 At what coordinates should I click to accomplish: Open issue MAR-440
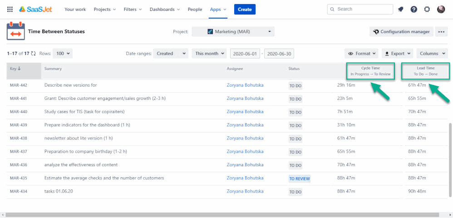coord(19,112)
